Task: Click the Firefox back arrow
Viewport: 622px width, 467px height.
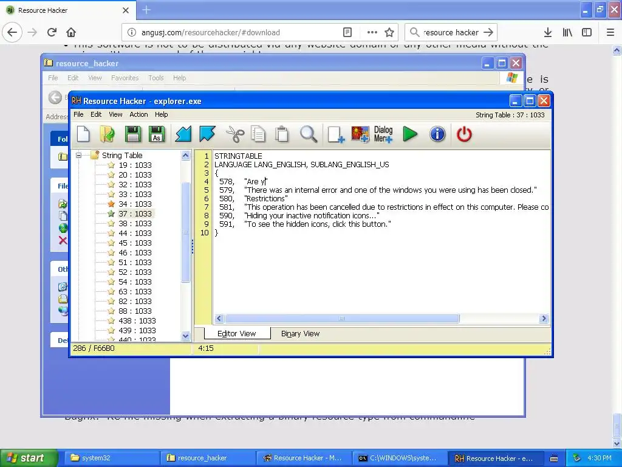Action: coord(12,32)
